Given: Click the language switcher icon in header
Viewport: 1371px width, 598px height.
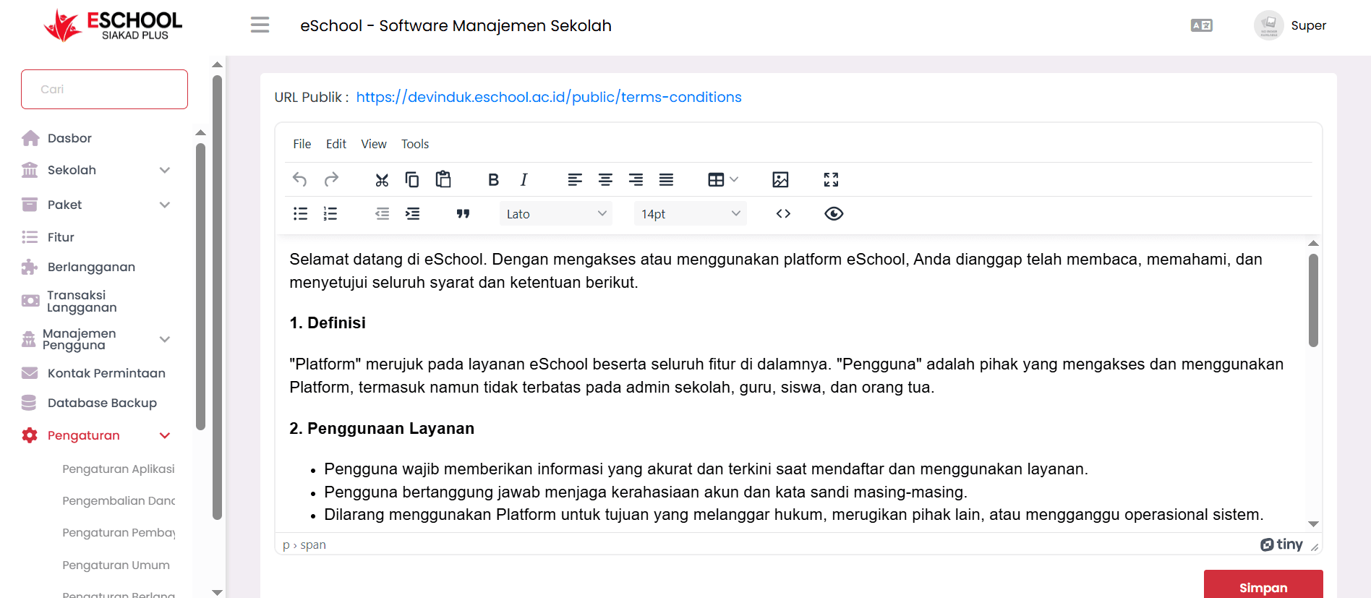Looking at the screenshot, I should point(1202,25).
